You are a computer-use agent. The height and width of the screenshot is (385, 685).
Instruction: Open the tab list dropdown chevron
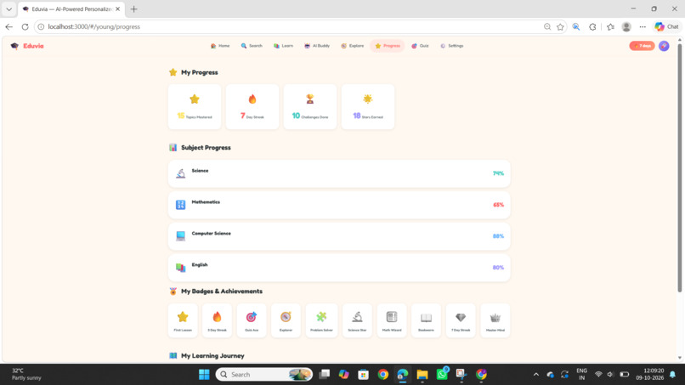point(8,9)
